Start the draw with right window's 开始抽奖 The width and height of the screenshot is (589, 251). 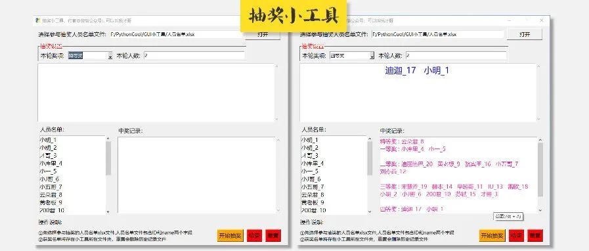click(x=492, y=236)
